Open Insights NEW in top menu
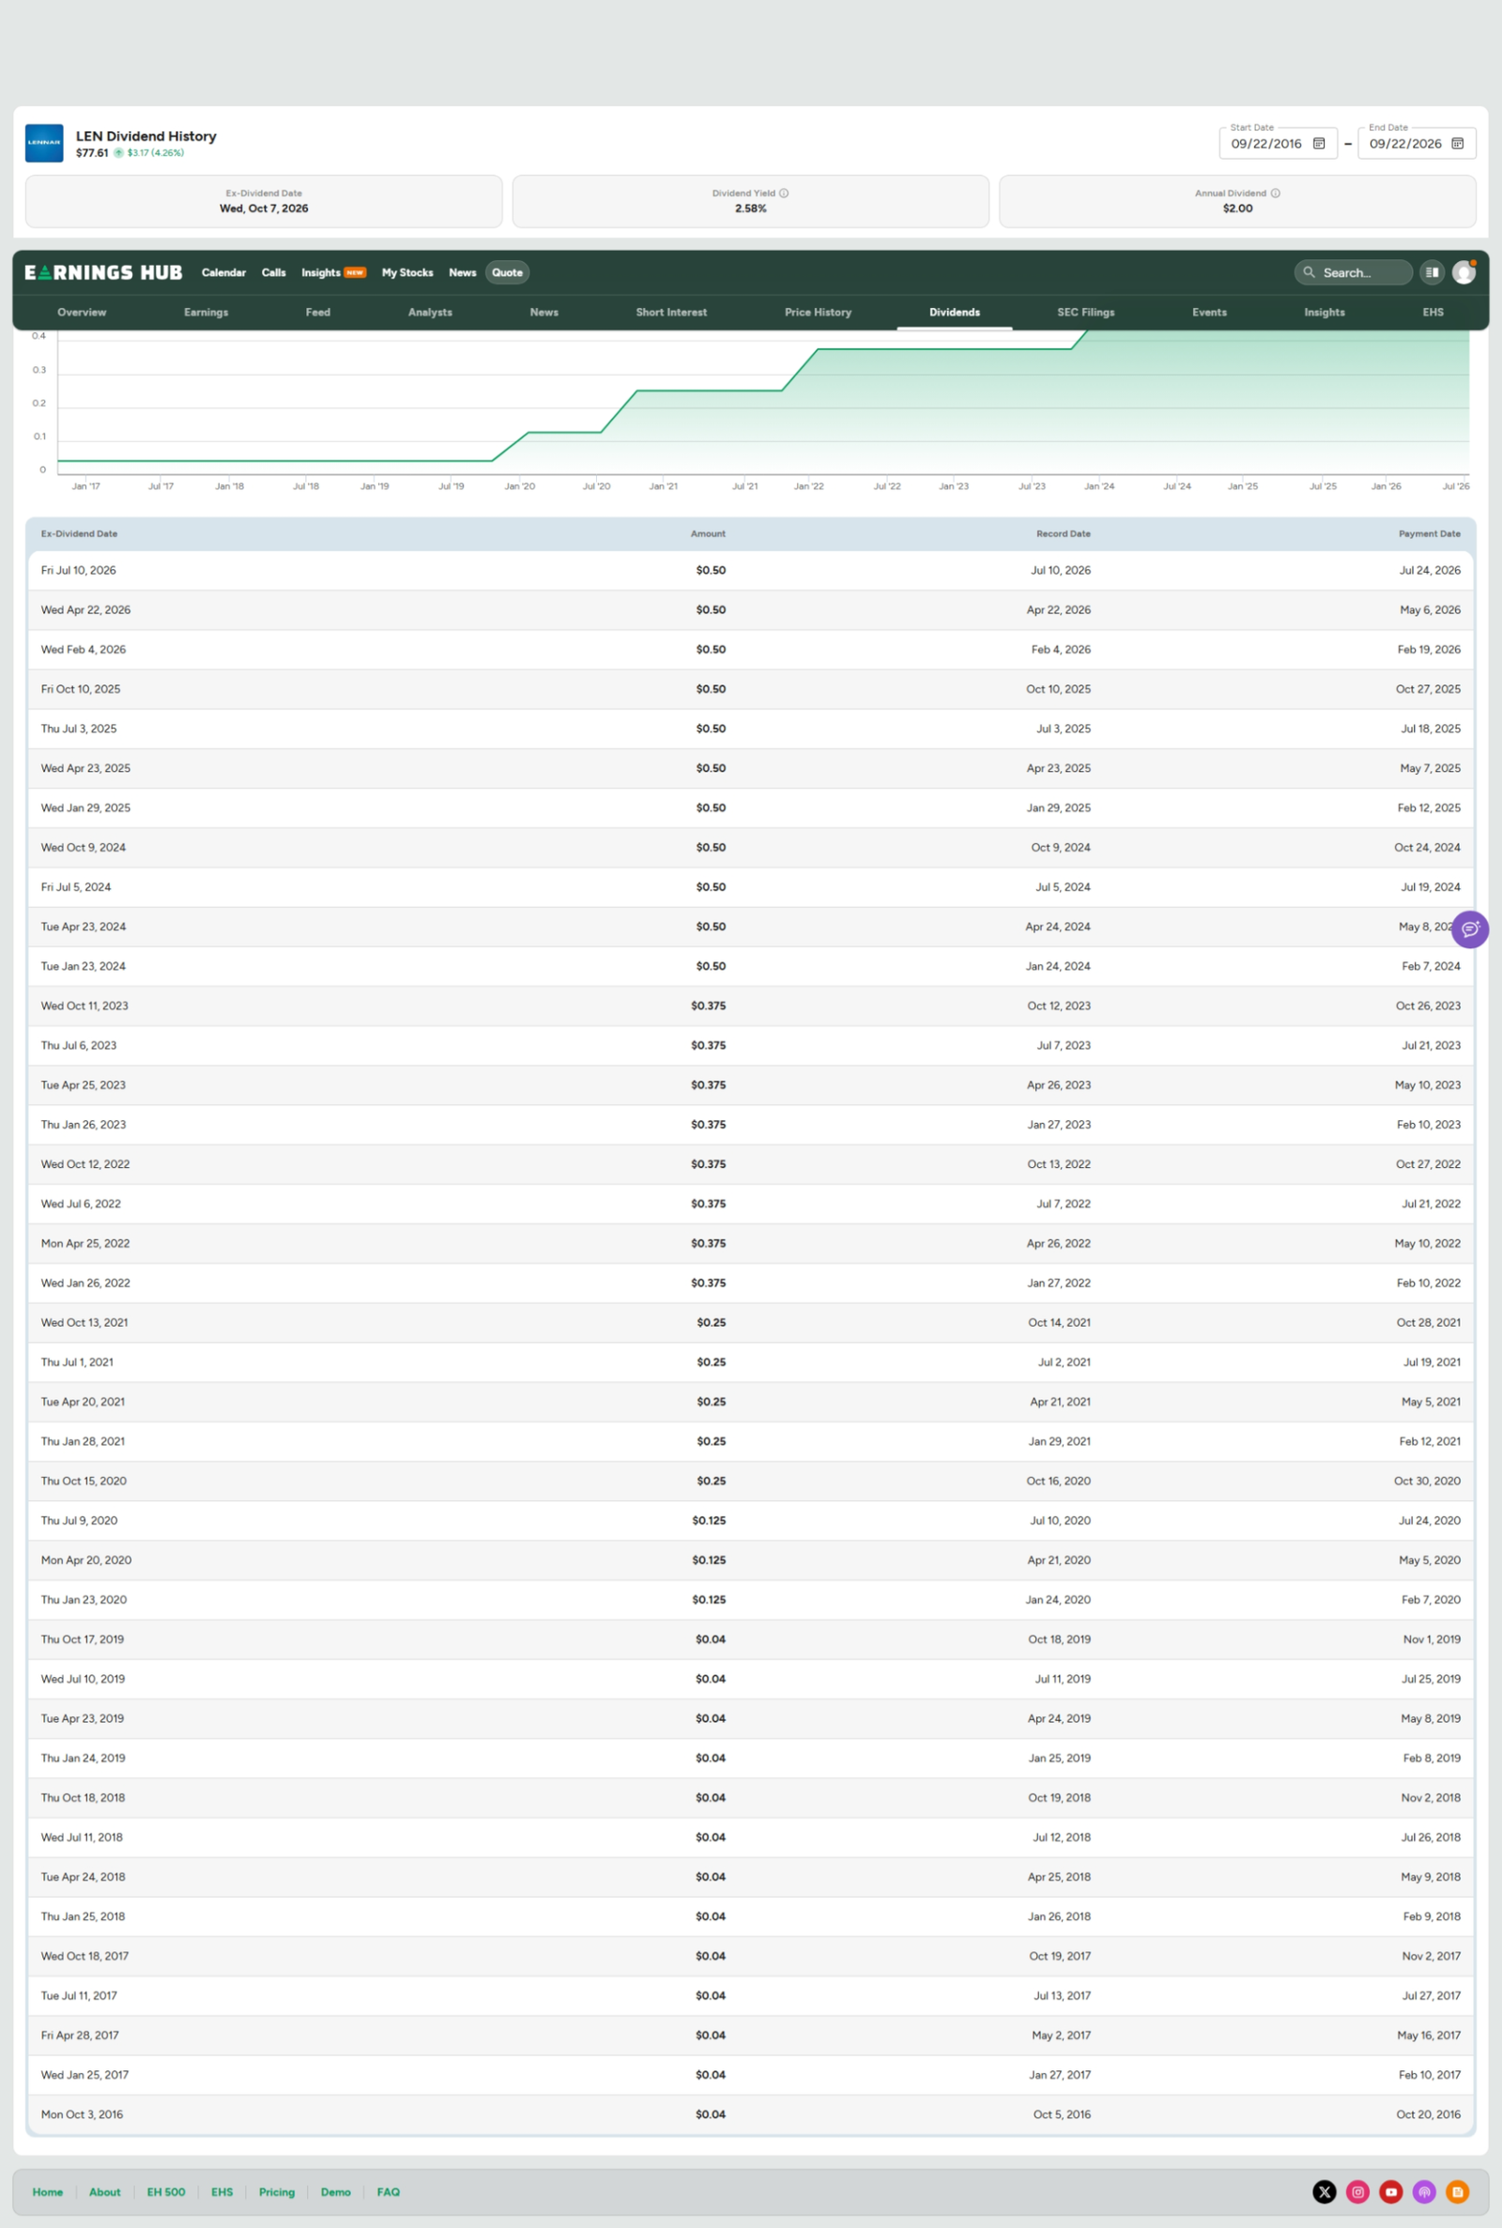The height and width of the screenshot is (2228, 1502). point(333,273)
